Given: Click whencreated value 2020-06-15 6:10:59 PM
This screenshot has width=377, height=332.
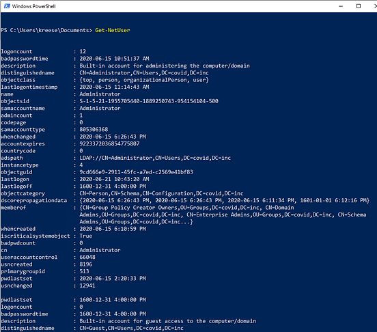Looking at the screenshot, I should (113, 229).
